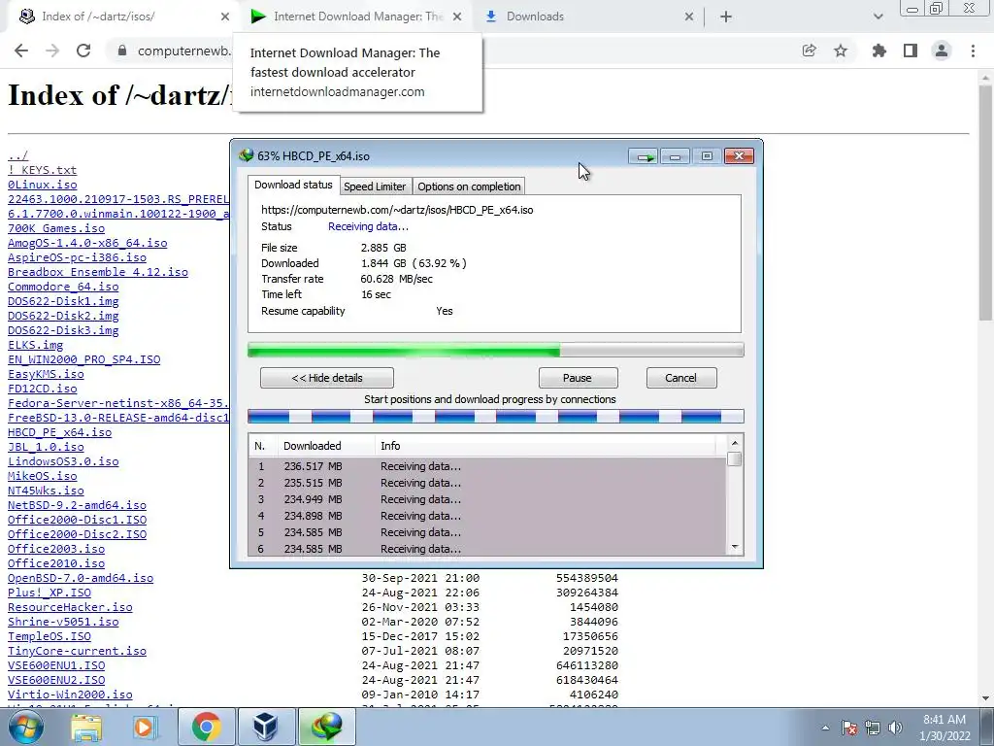Open the Chrome profile avatar
994x746 pixels.
[942, 51]
